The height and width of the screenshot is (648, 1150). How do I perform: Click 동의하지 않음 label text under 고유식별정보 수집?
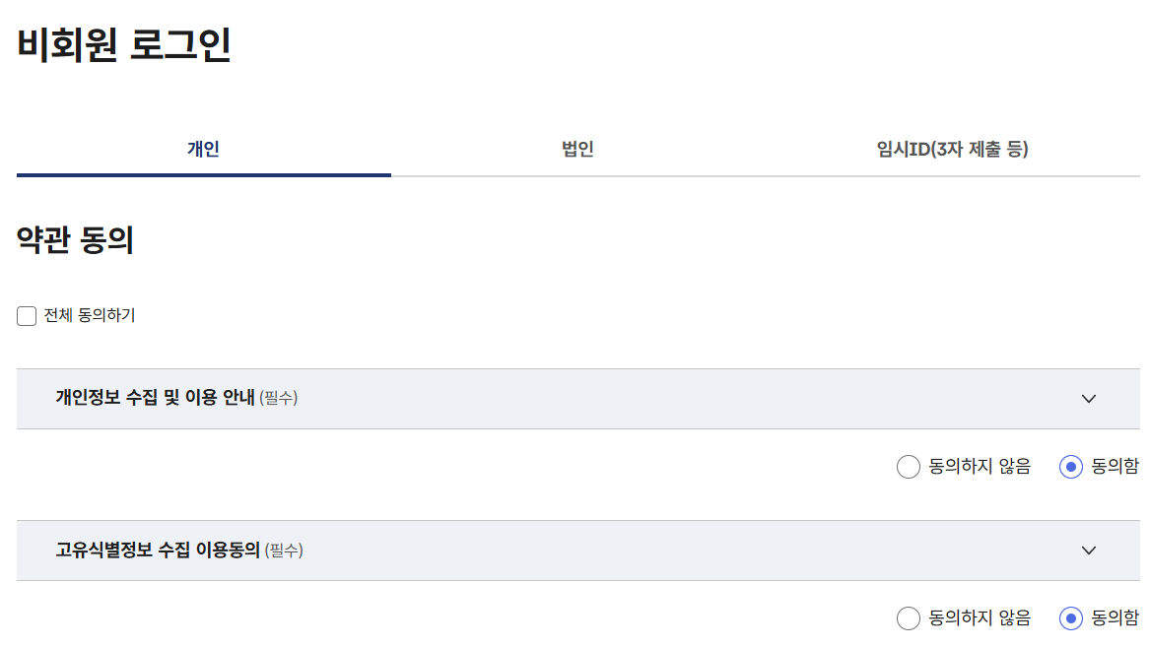pyautogui.click(x=980, y=617)
